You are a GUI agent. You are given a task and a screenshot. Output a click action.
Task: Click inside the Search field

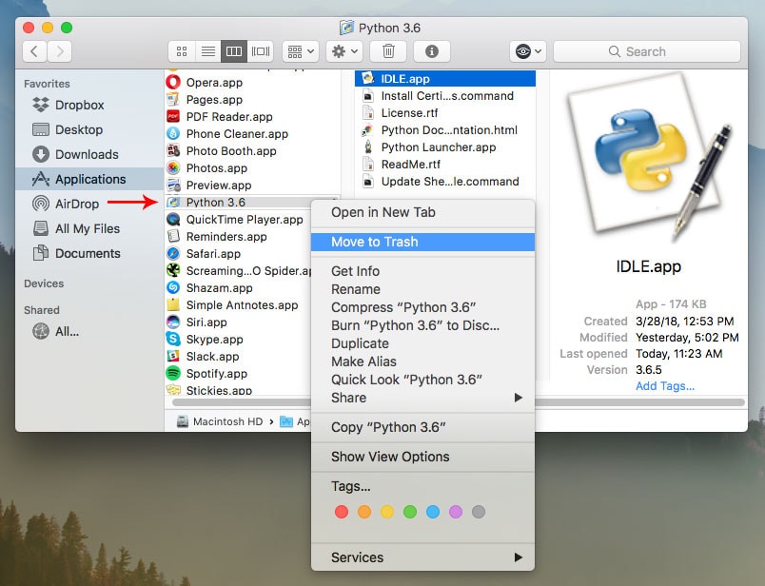click(647, 51)
